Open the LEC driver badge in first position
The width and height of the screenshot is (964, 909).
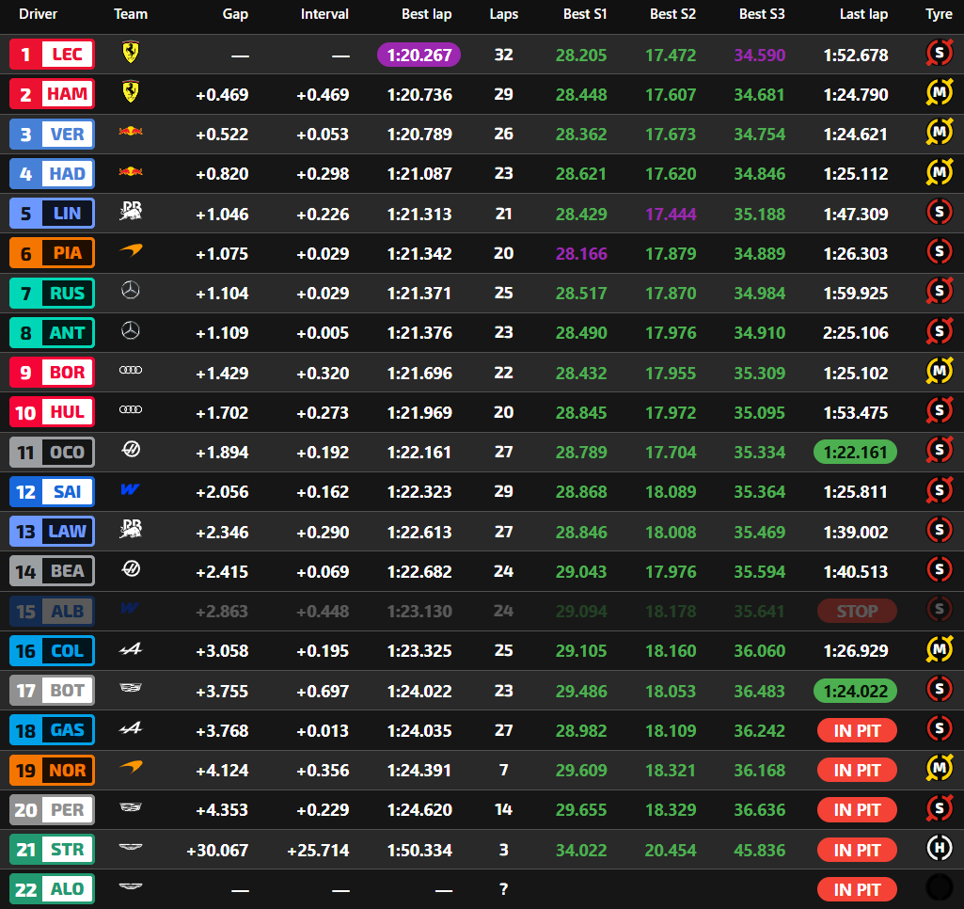(x=52, y=55)
